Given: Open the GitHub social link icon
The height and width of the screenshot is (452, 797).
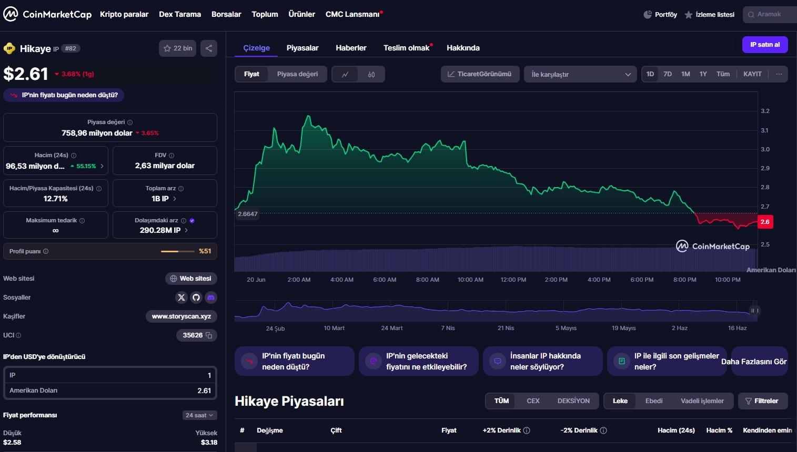Looking at the screenshot, I should click(196, 297).
